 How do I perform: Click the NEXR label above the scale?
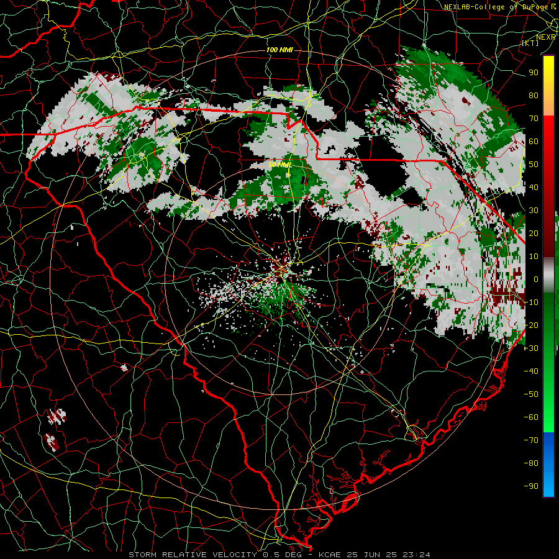point(546,37)
